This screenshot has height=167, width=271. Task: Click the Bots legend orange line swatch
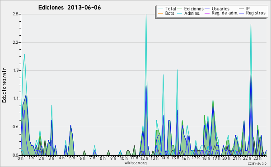point(160,13)
